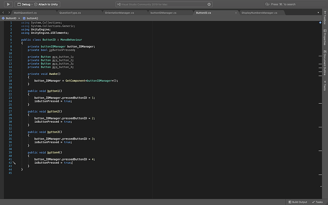Switch to the MathQuestion1.cs tab
This screenshot has width=328, height=205.
coord(25,12)
